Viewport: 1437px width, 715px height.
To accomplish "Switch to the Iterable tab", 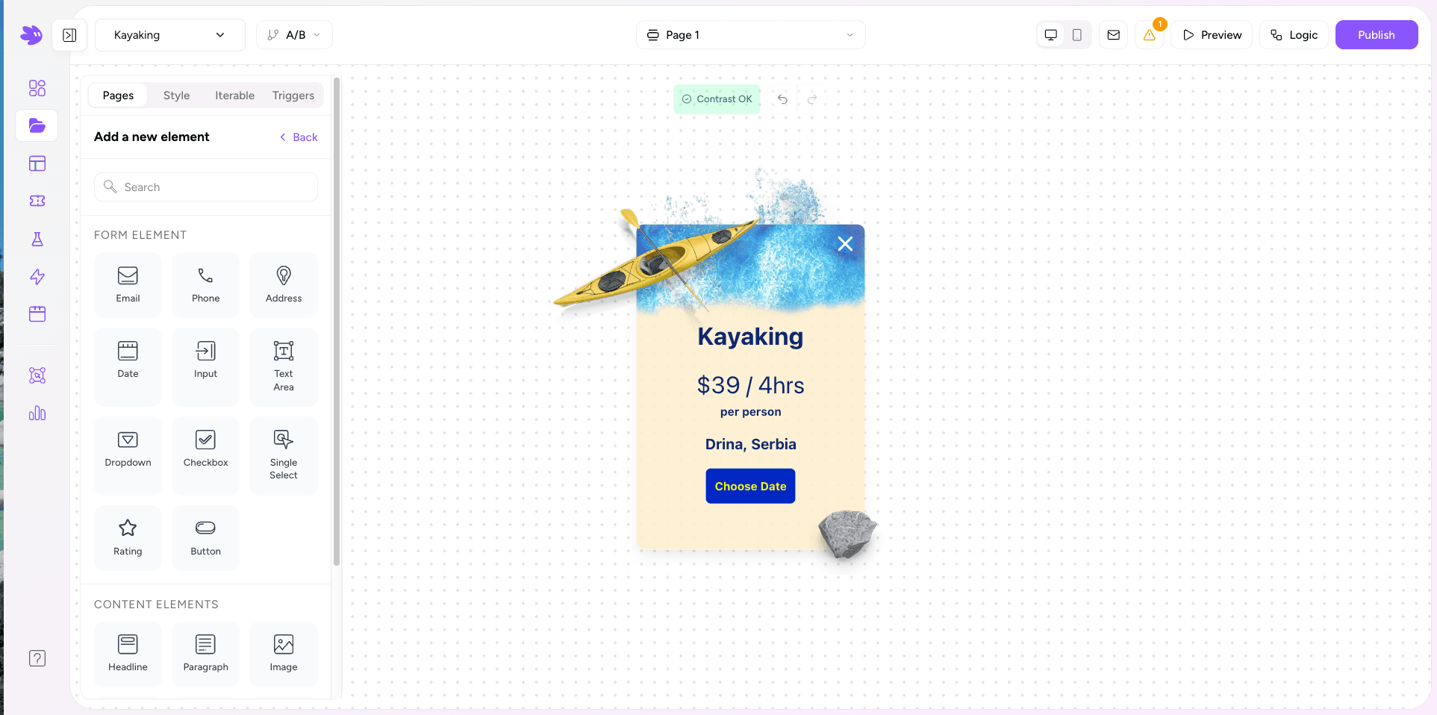I will pos(235,96).
